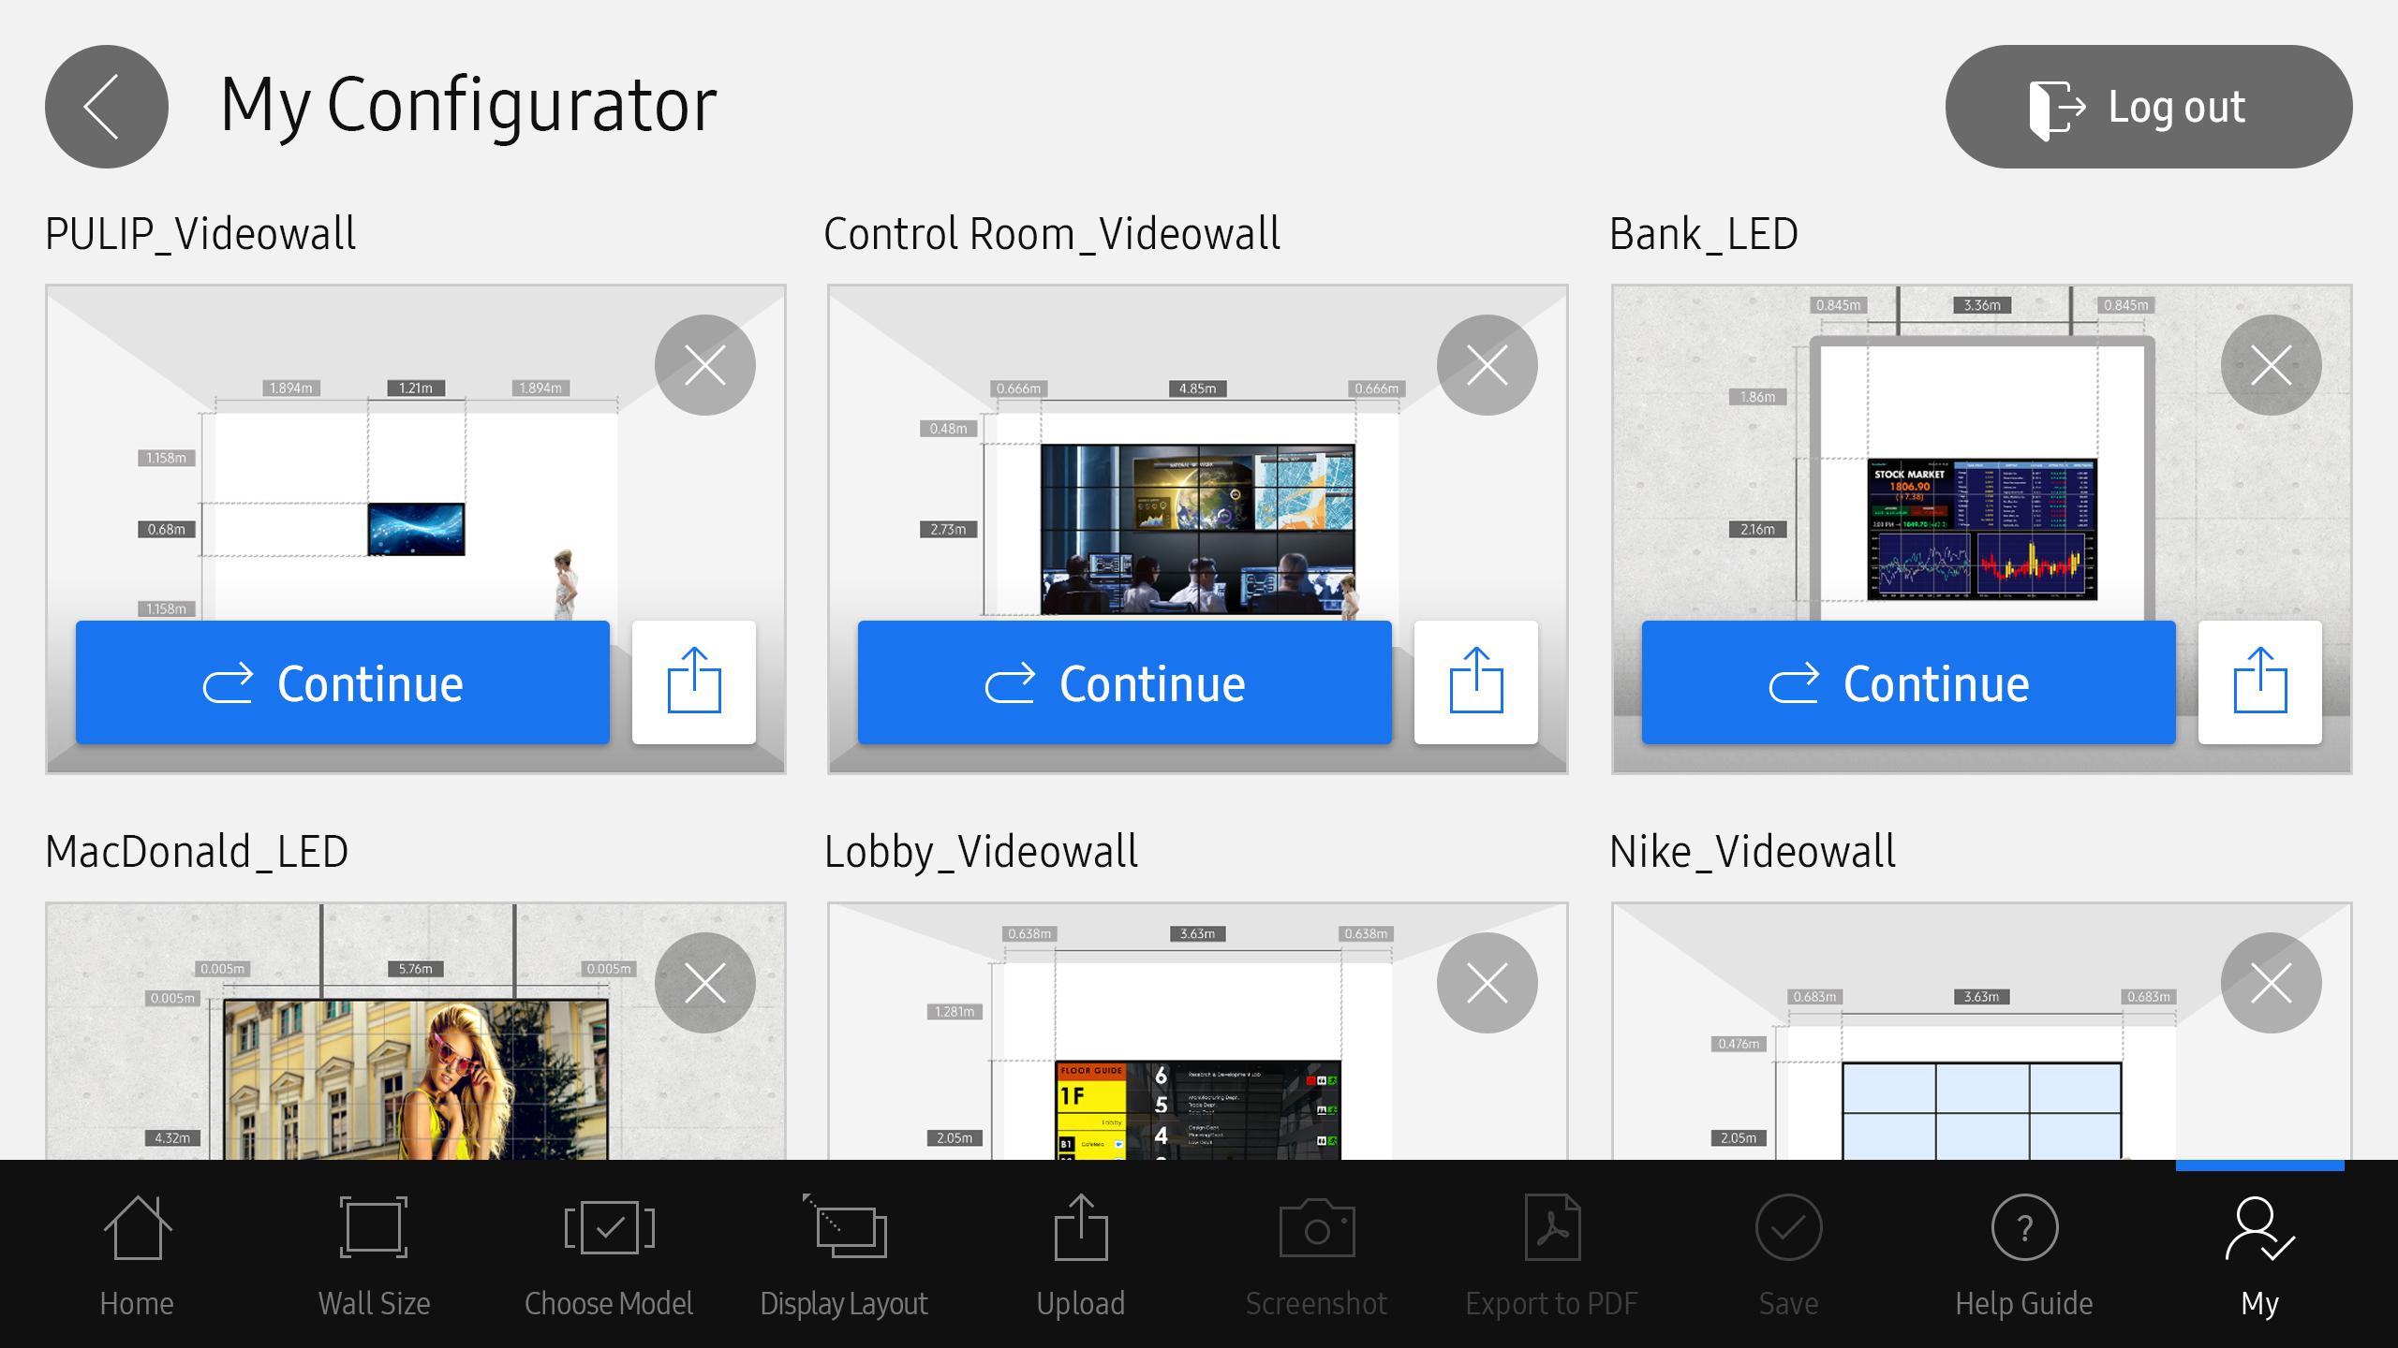
Task: Share the Control Room_Videowall configuration
Action: (x=1476, y=682)
